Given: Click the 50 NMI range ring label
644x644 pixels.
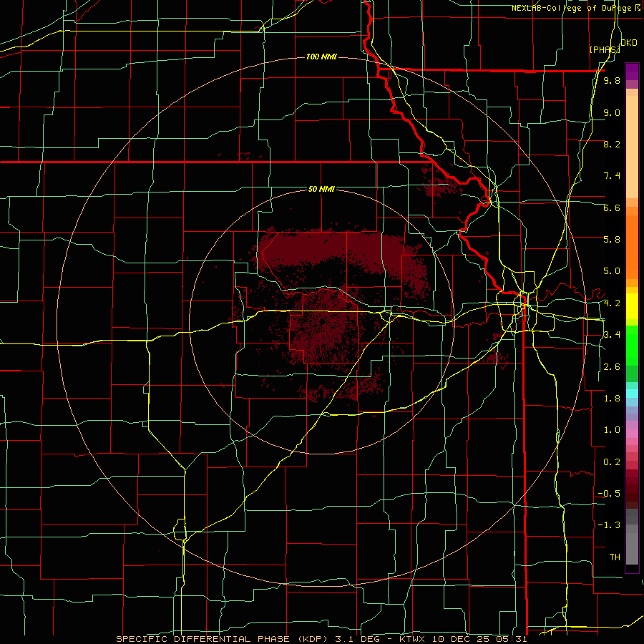Looking at the screenshot, I should coord(321,189).
